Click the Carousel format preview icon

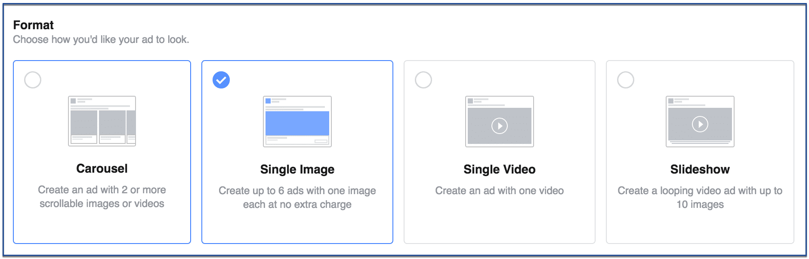tap(102, 121)
